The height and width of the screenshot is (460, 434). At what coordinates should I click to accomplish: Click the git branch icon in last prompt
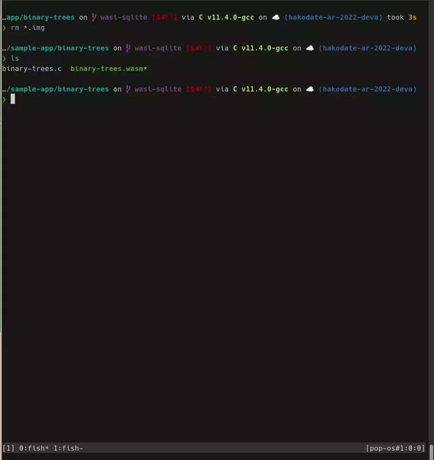pyautogui.click(x=128, y=89)
